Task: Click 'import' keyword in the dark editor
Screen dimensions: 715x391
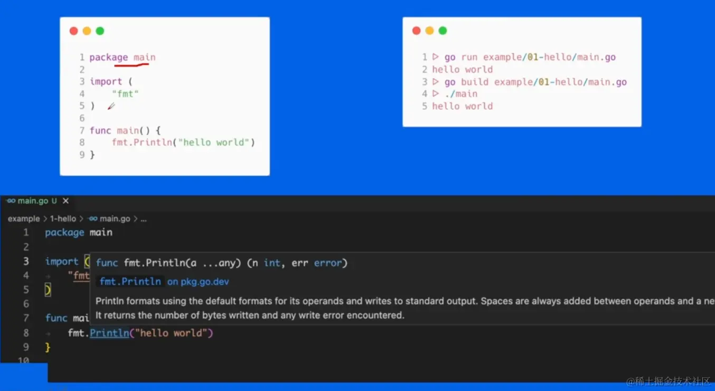Action: tap(62, 261)
